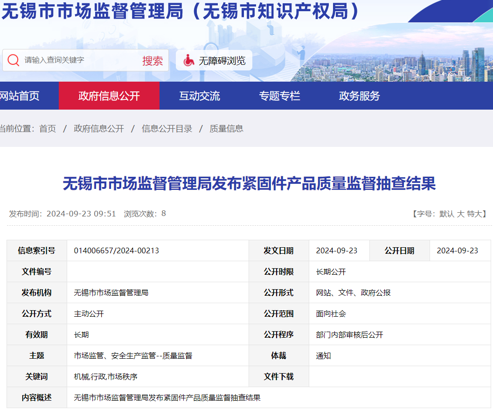Click the 内容概述 summary text

[x=167, y=398]
